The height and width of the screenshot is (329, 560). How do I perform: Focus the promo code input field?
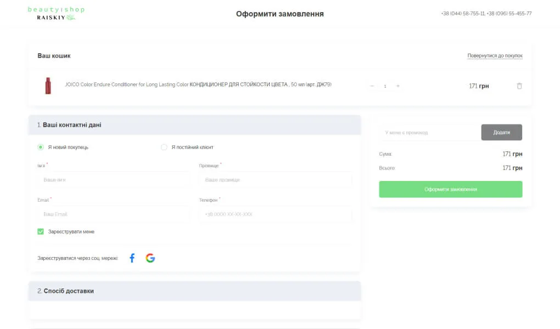pyautogui.click(x=430, y=132)
